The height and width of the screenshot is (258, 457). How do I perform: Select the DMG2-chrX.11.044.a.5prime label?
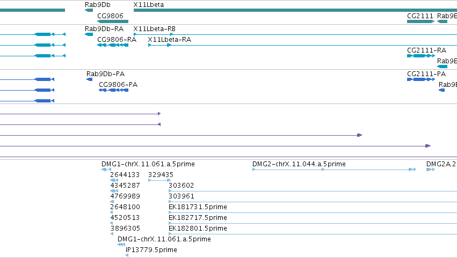(x=299, y=164)
